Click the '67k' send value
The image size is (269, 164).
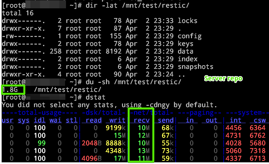coord(168,136)
